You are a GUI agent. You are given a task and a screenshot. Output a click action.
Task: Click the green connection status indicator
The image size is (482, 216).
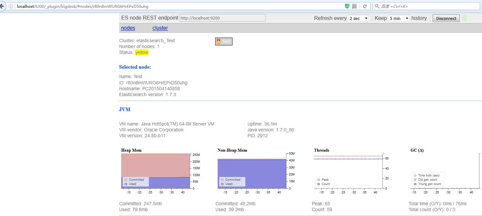tap(464, 18)
